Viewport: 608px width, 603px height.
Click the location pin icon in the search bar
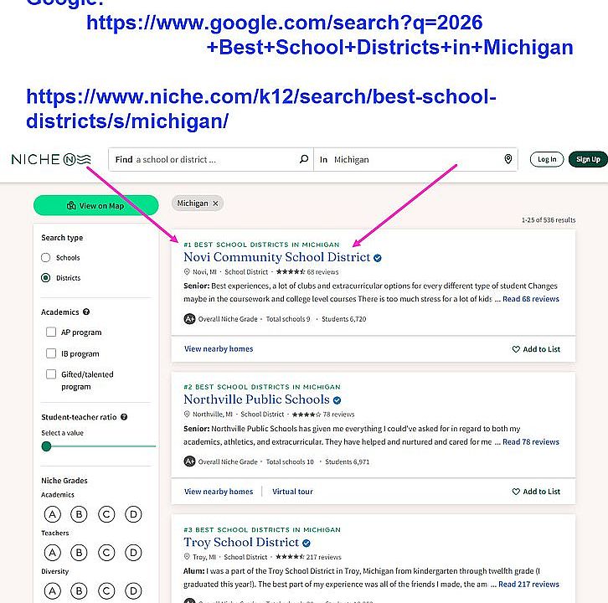pyautogui.click(x=508, y=159)
